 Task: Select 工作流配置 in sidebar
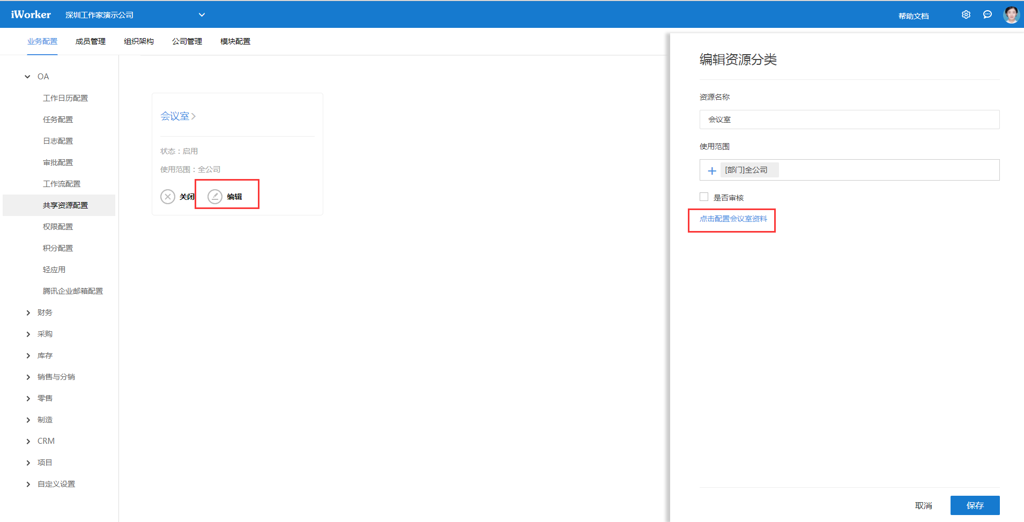pyautogui.click(x=62, y=184)
